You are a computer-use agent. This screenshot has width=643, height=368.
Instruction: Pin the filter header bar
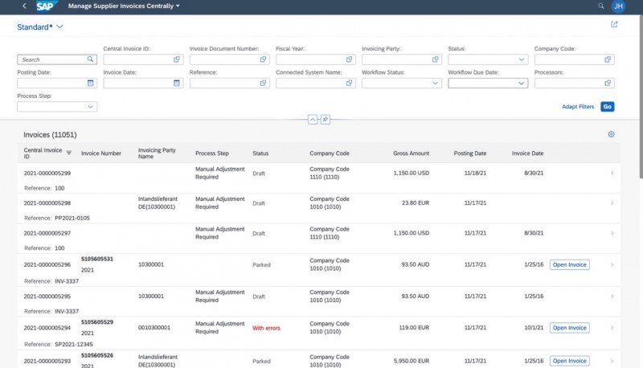click(326, 120)
